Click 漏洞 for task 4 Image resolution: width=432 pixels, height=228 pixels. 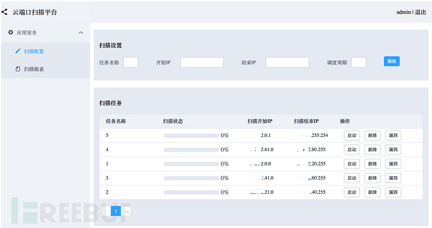tap(393, 150)
